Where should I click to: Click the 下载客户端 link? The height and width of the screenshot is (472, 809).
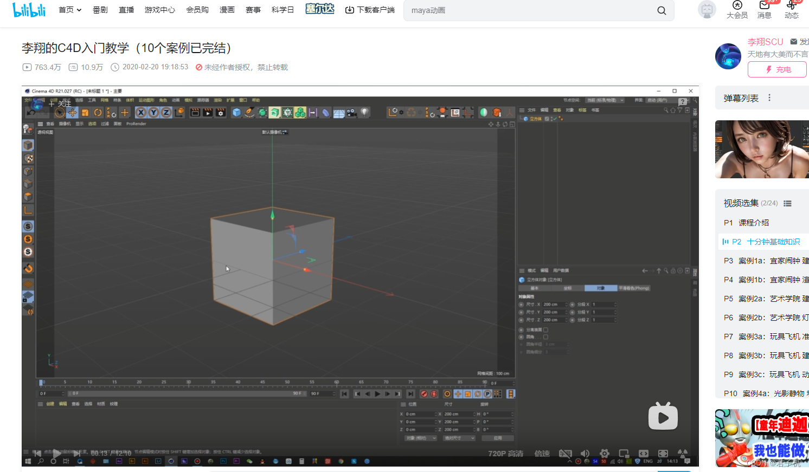(370, 10)
